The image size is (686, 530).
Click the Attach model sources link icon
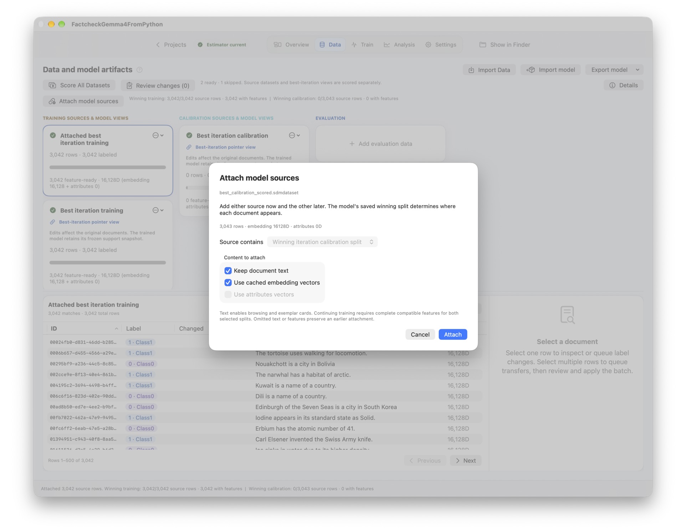52,101
